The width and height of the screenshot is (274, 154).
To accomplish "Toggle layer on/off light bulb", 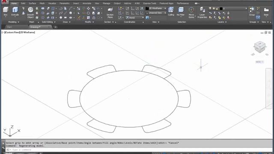I will click(x=210, y=9).
